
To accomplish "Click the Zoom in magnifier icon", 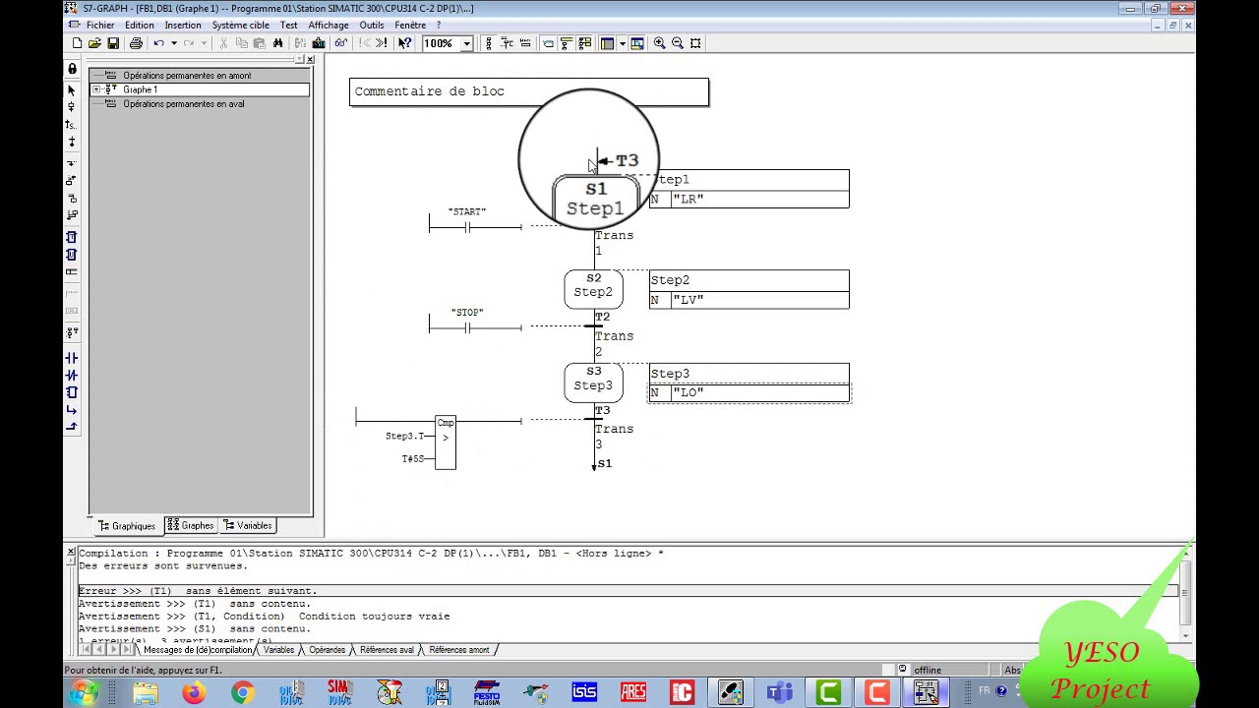I will coord(659,43).
